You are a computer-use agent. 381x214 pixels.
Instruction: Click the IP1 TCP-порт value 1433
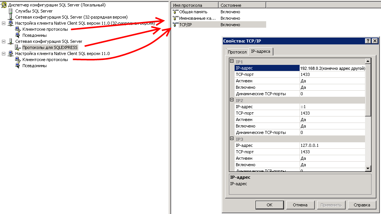coord(332,75)
